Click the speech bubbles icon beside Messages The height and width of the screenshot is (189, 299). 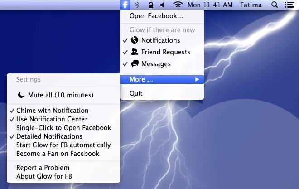pos(135,64)
